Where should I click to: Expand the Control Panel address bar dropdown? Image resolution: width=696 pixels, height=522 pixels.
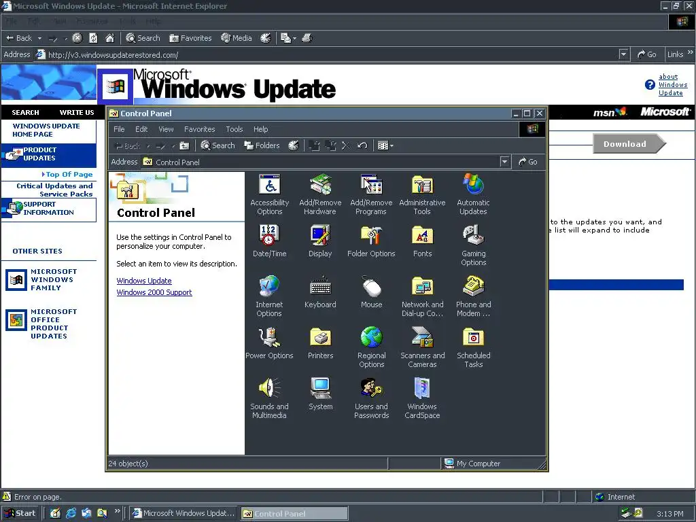pos(504,162)
